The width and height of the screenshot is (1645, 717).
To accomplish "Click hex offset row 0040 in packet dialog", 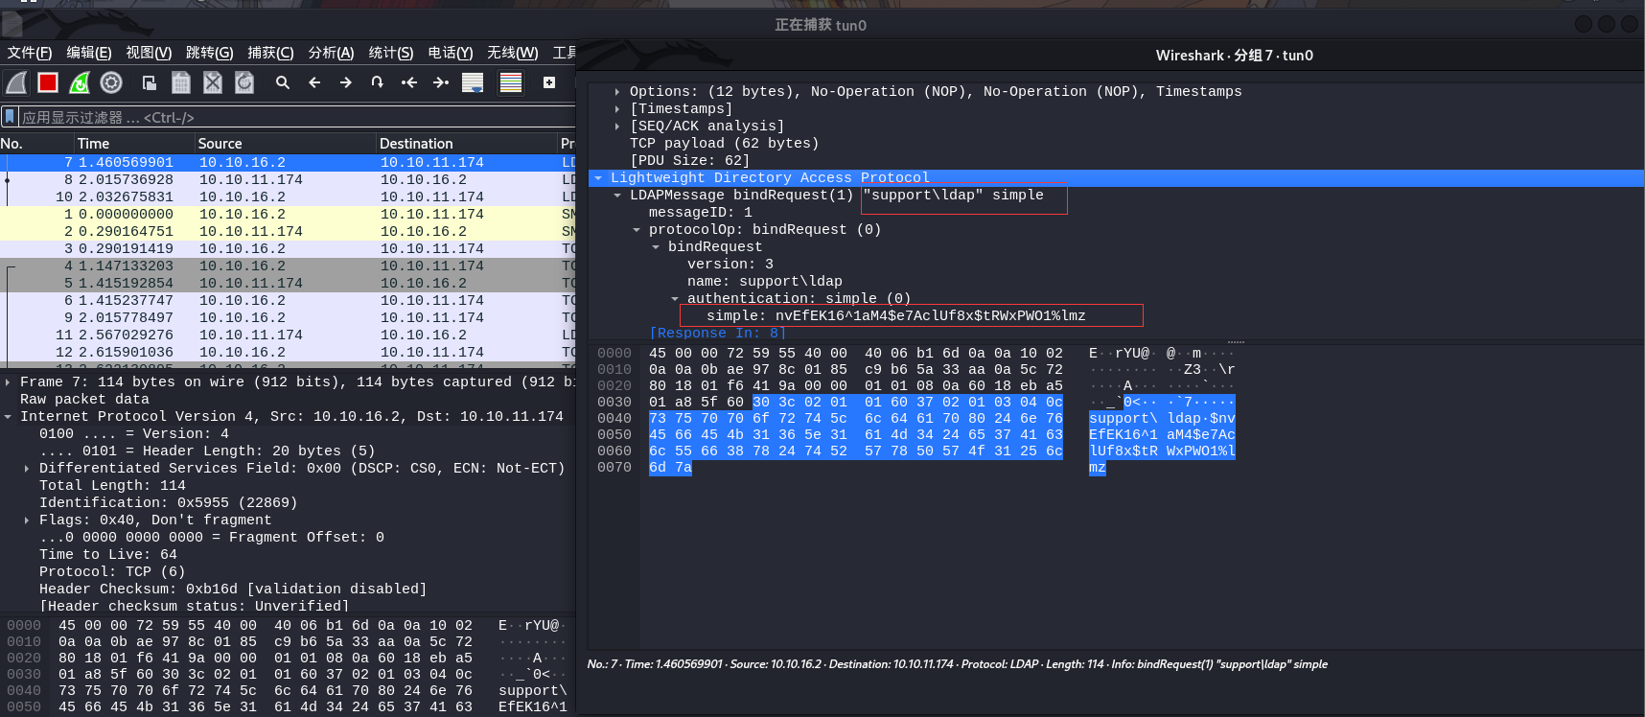I will (x=614, y=419).
